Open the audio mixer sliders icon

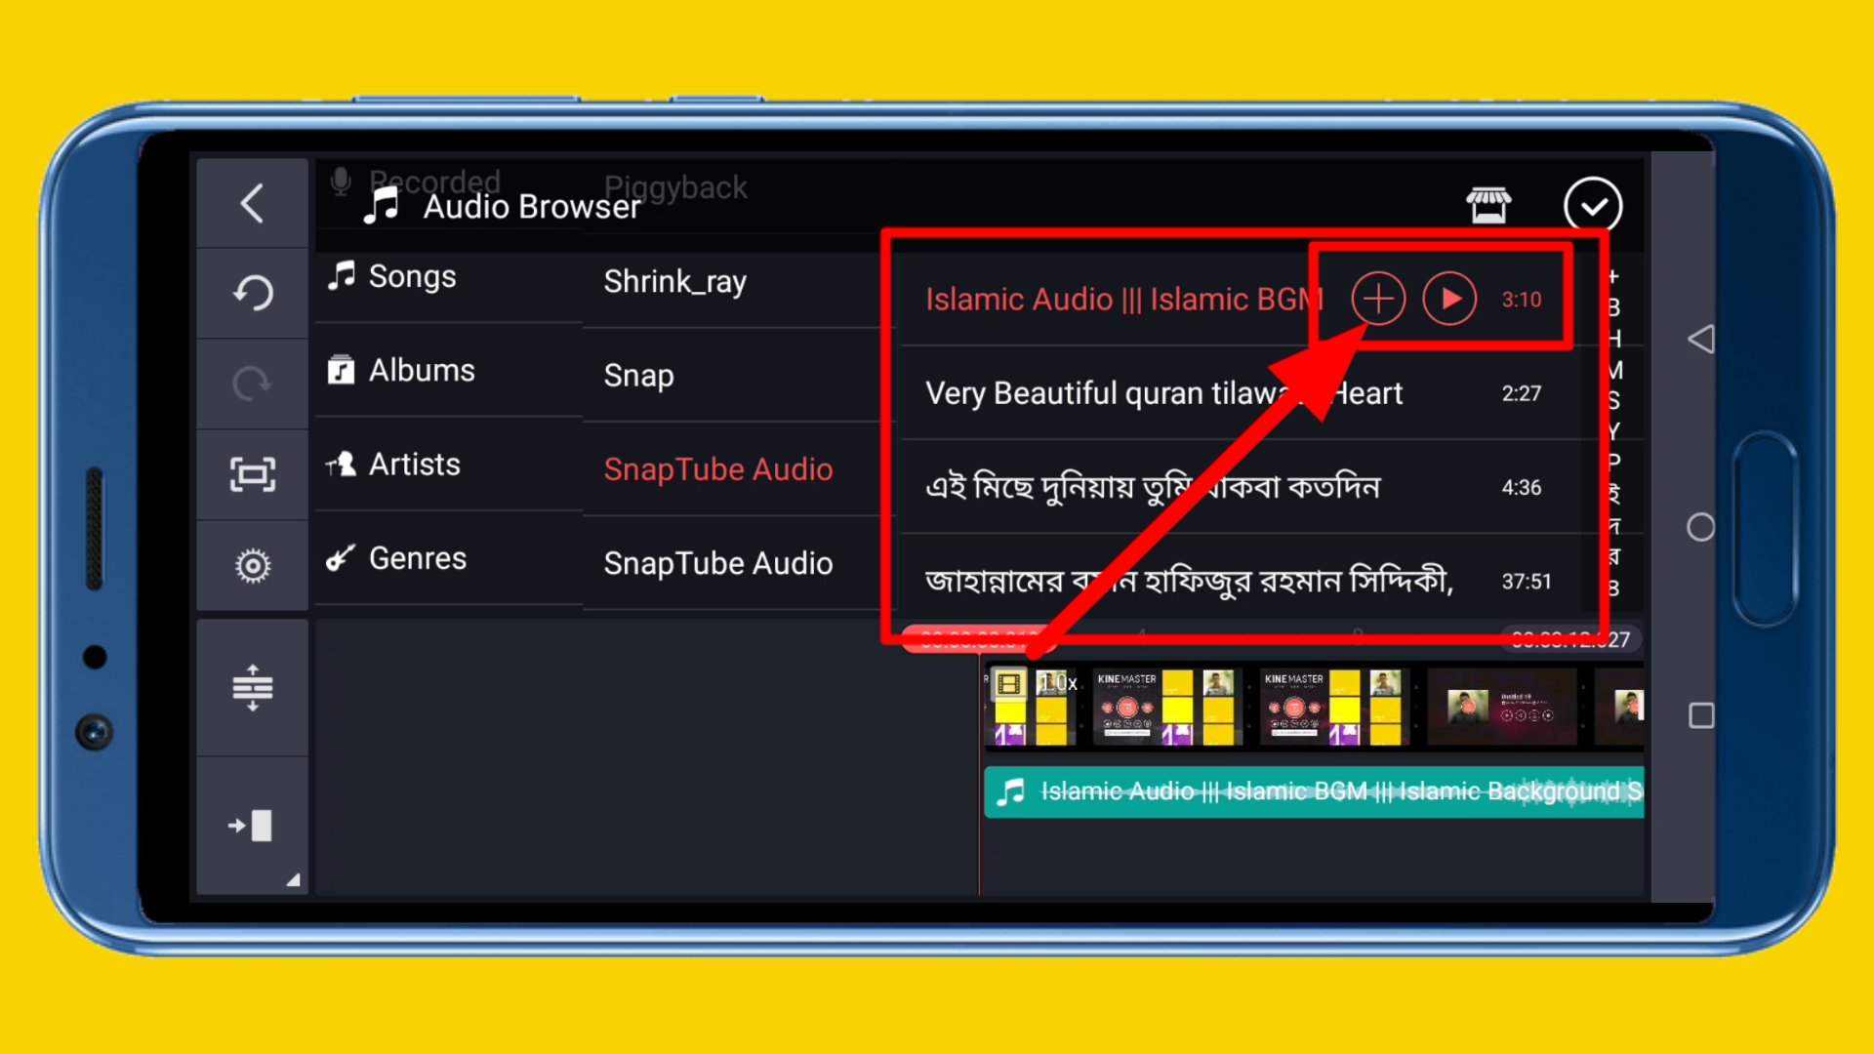tap(252, 687)
